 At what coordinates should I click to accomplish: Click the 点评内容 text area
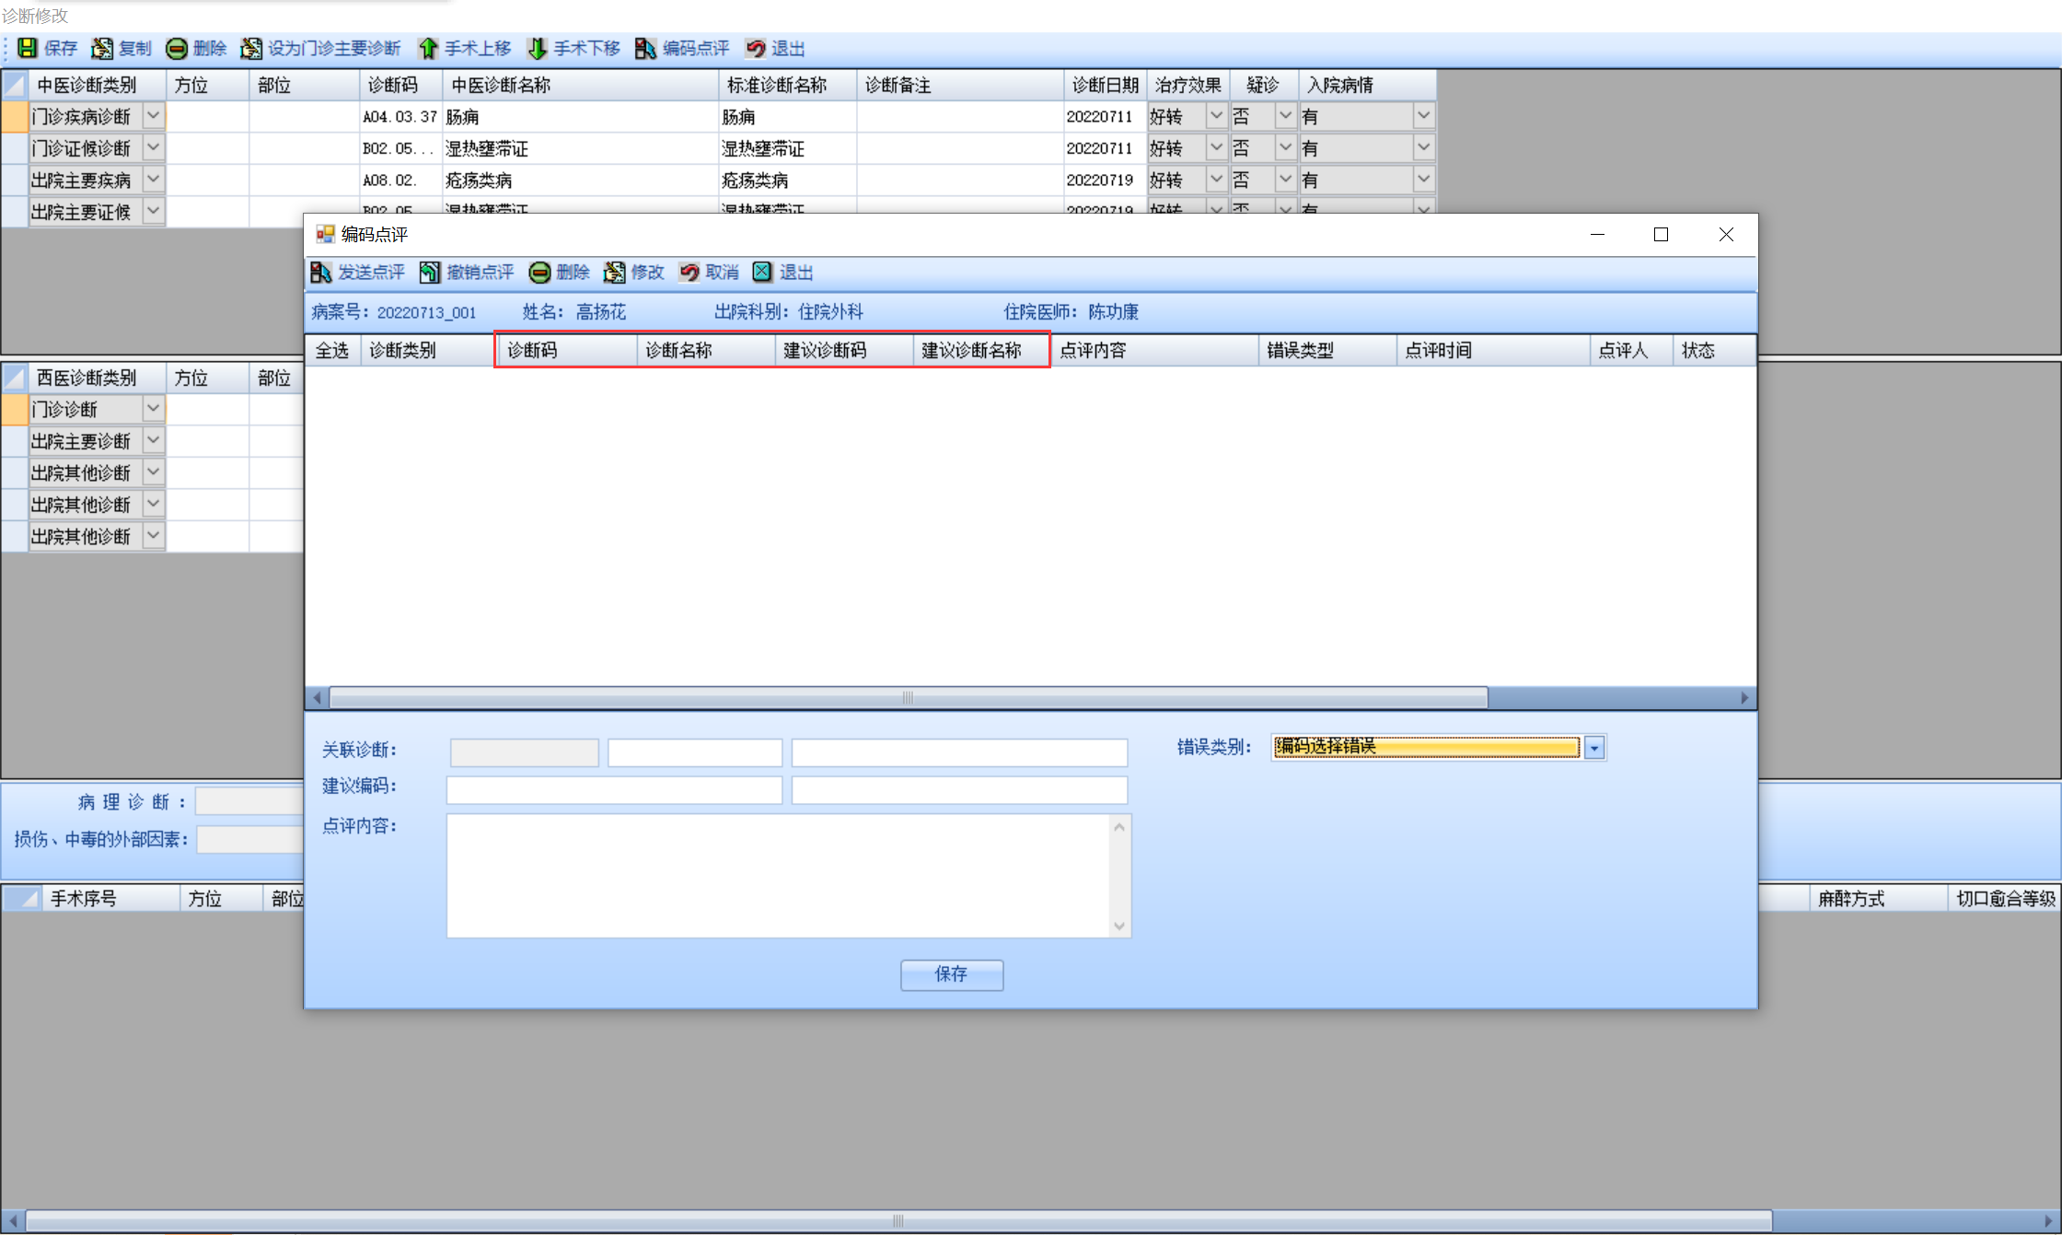[778, 875]
